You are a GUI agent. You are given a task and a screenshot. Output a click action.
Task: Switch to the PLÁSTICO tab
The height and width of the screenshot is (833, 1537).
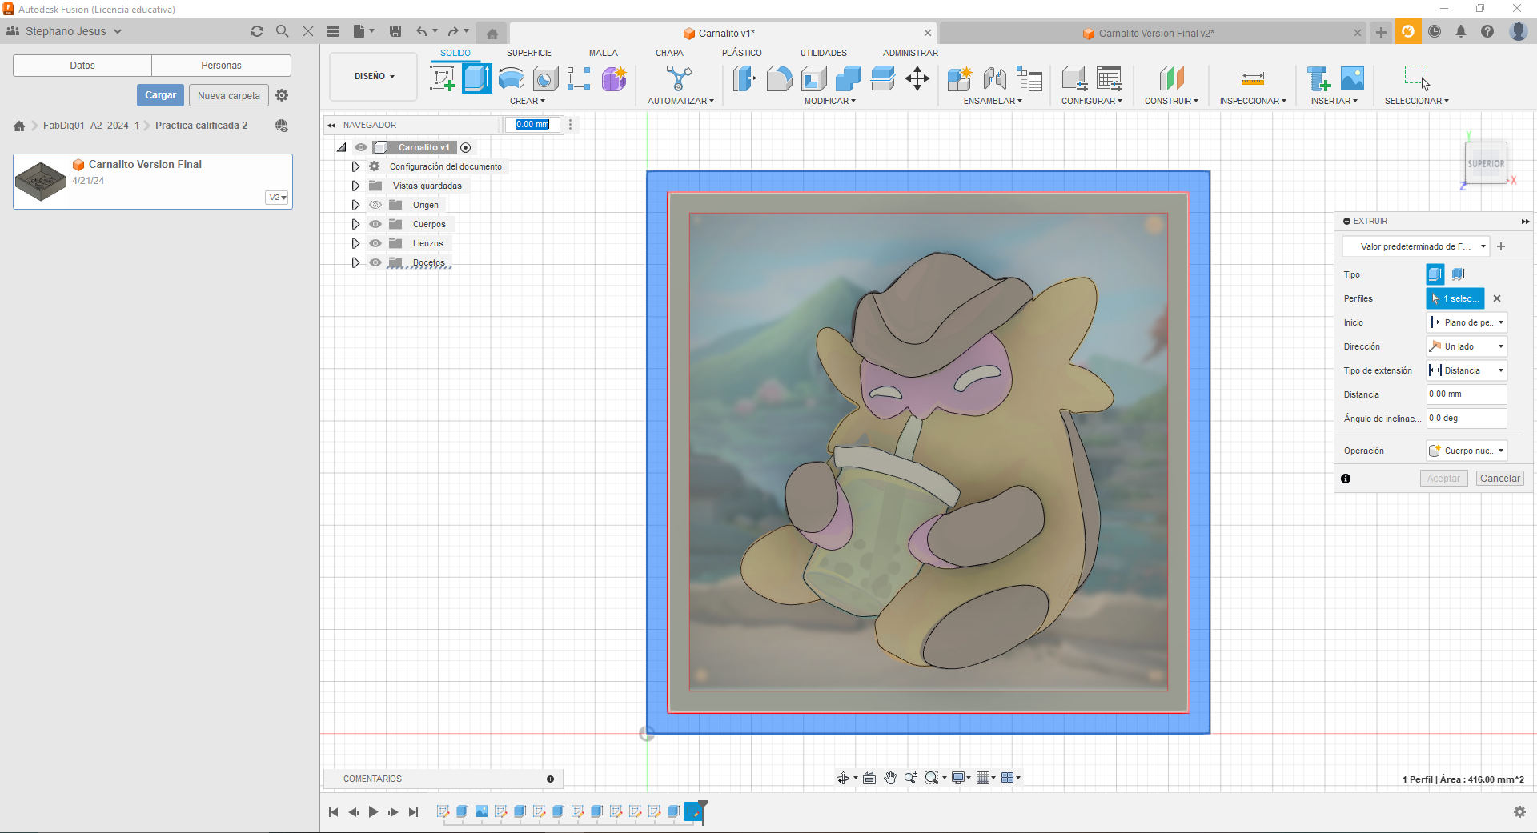(741, 53)
